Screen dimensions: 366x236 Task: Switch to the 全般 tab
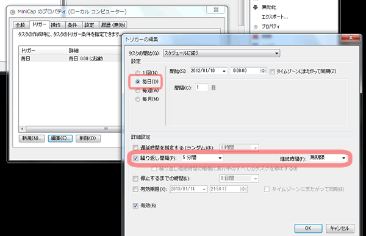[x=20, y=25]
